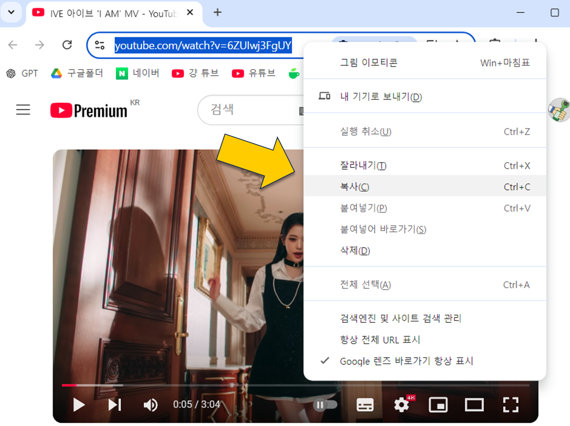Open the 구글폴더 bookmark
Screen dimensions: 570x426
(77, 73)
